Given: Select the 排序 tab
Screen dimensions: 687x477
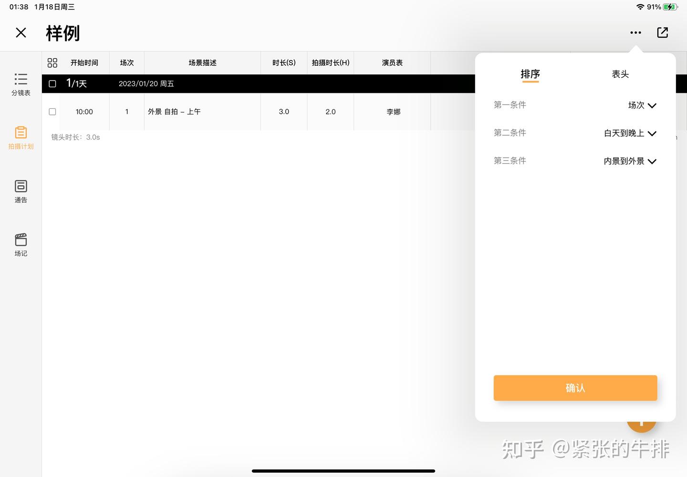Looking at the screenshot, I should tap(531, 74).
